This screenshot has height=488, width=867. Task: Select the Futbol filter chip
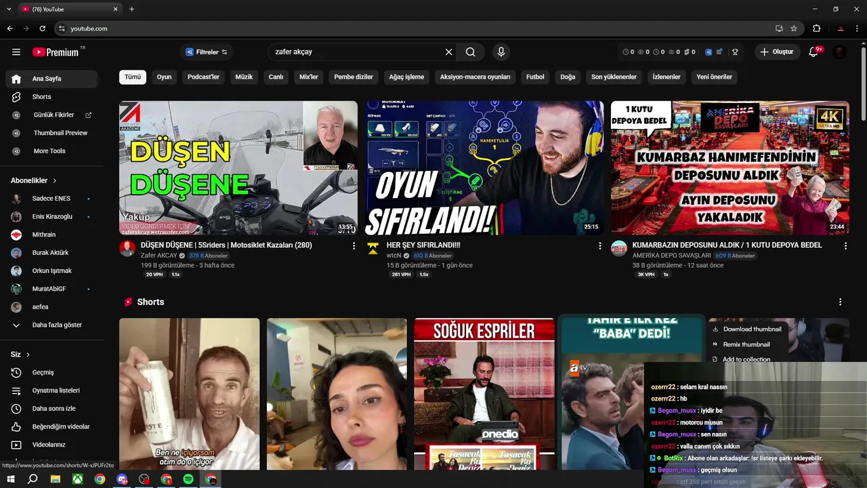tap(535, 77)
